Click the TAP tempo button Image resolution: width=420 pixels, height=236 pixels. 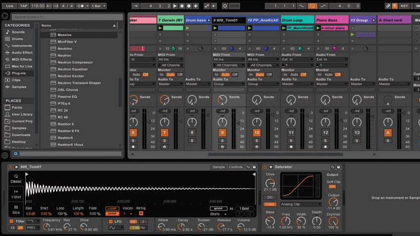24,6
